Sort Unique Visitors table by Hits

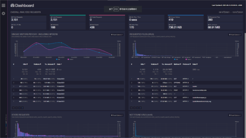tap(25, 64)
